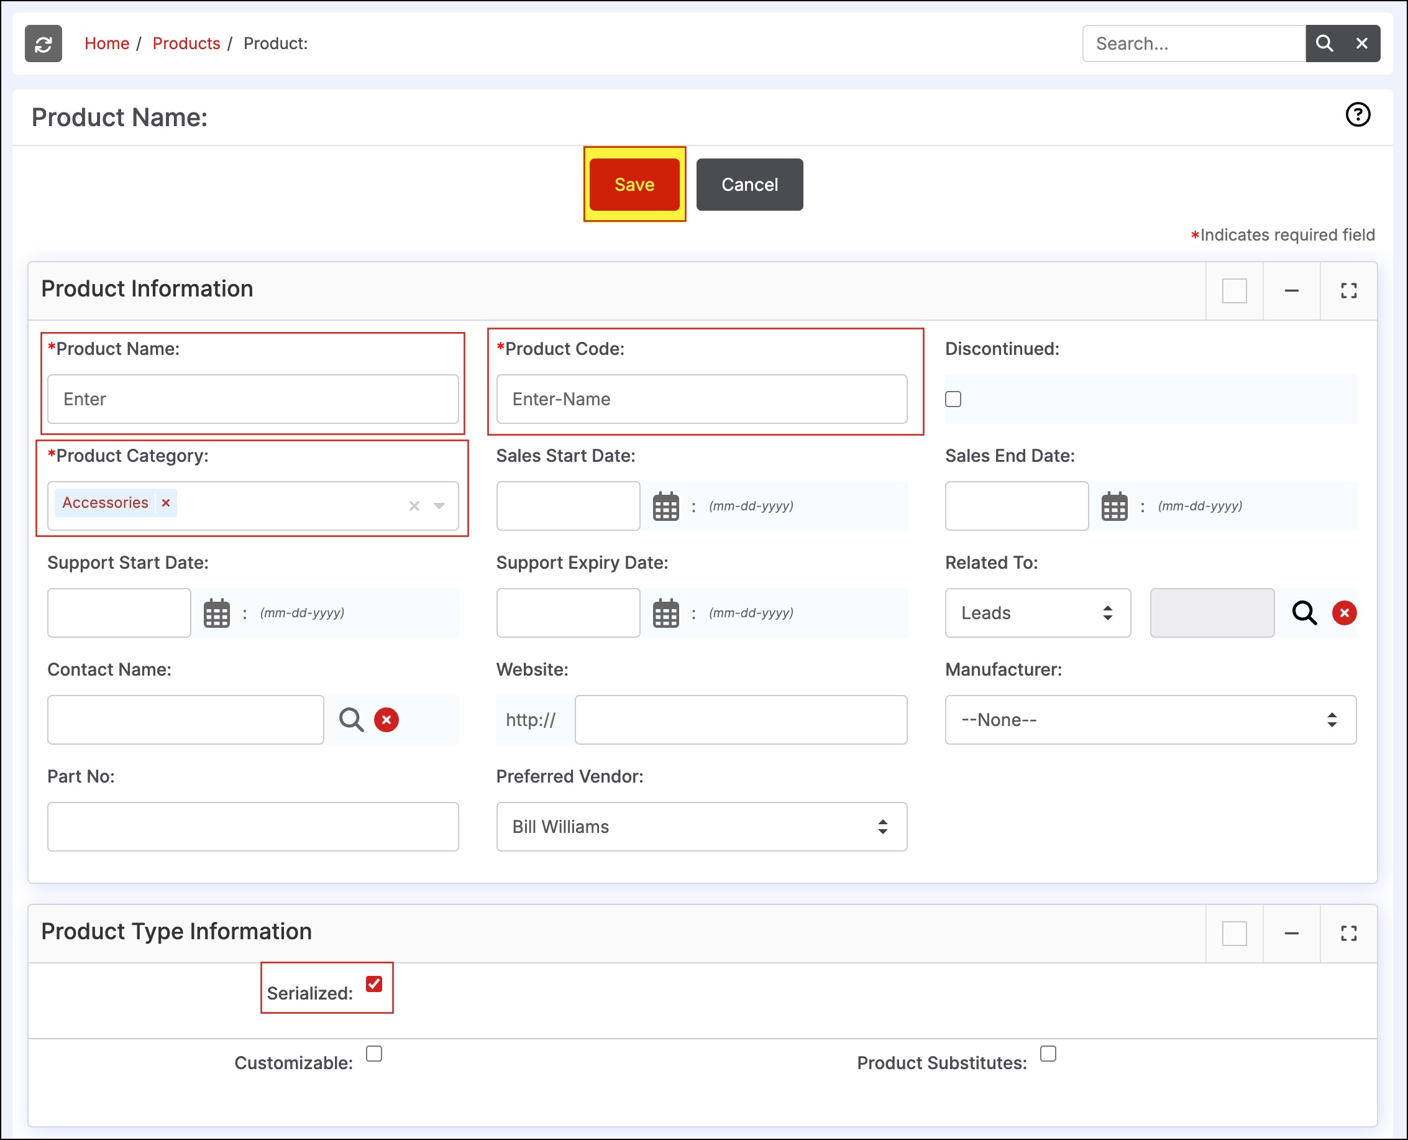Screen dimensions: 1408x1140
Task: Collapse the Product Information panel
Action: (x=1292, y=291)
